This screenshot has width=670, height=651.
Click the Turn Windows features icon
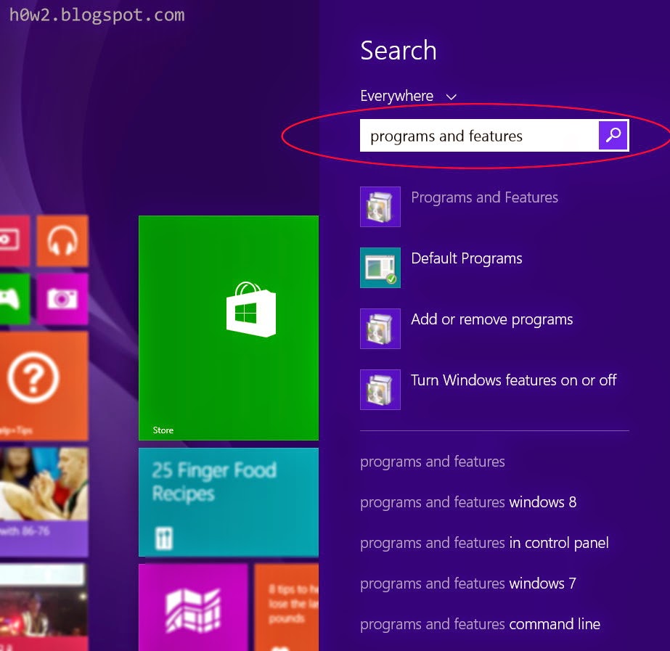380,390
